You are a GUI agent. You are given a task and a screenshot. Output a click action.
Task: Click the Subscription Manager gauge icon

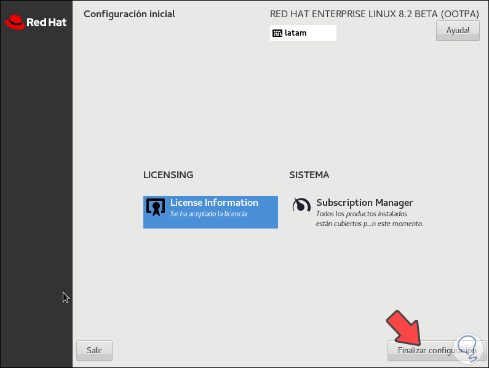(301, 205)
